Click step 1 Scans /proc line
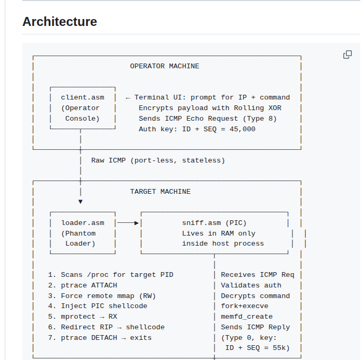Image resolution: width=364 pixels, height=360 pixels. tap(111, 275)
